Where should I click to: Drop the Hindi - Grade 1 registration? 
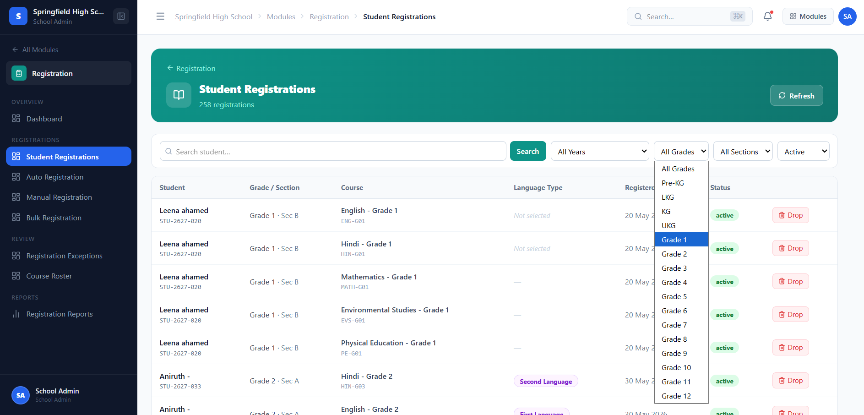(x=791, y=248)
